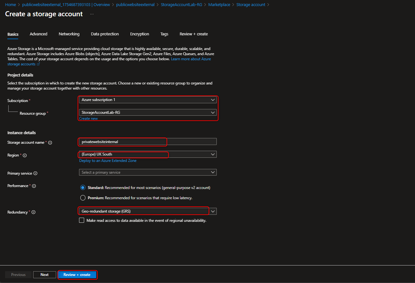Click the info icon next to Redundancy

pyautogui.click(x=34, y=212)
